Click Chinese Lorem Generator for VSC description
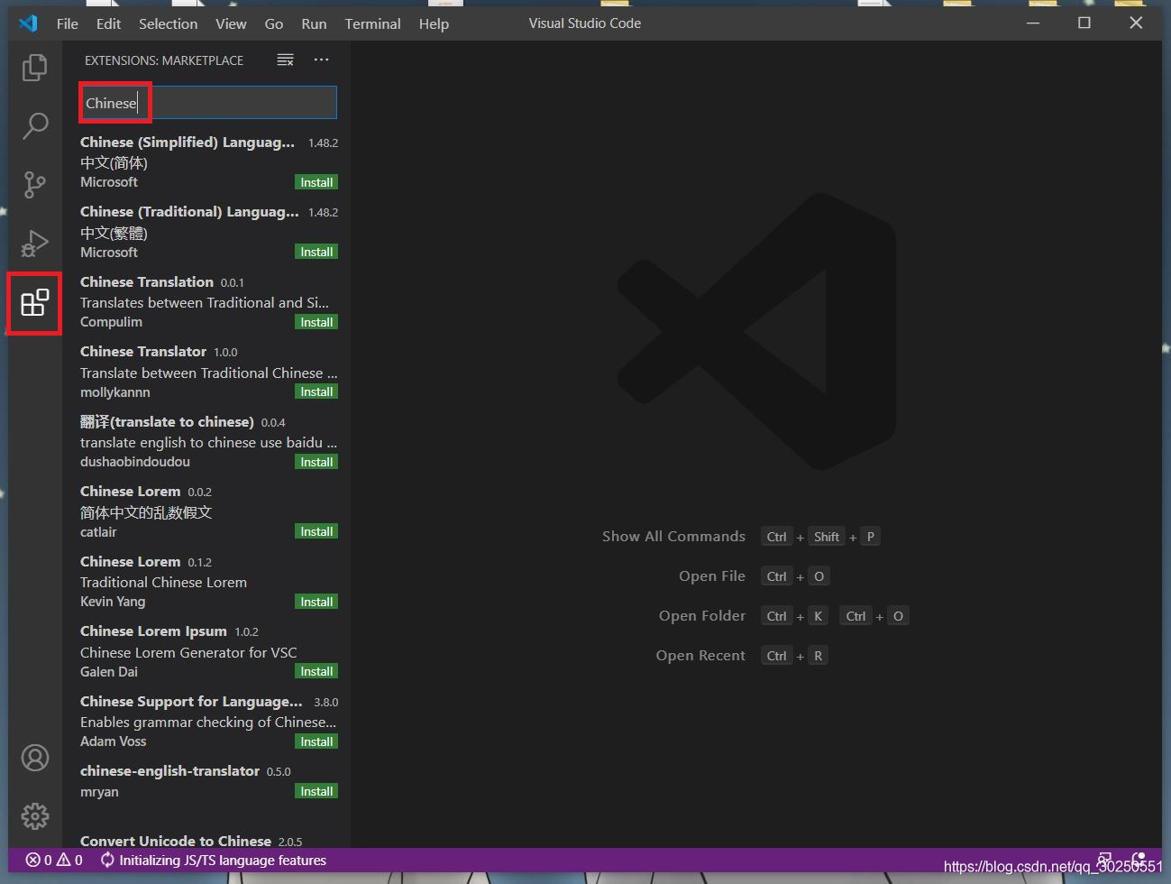This screenshot has width=1171, height=884. tap(188, 652)
